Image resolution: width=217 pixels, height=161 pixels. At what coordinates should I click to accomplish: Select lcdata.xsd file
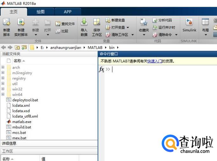tap(21, 111)
